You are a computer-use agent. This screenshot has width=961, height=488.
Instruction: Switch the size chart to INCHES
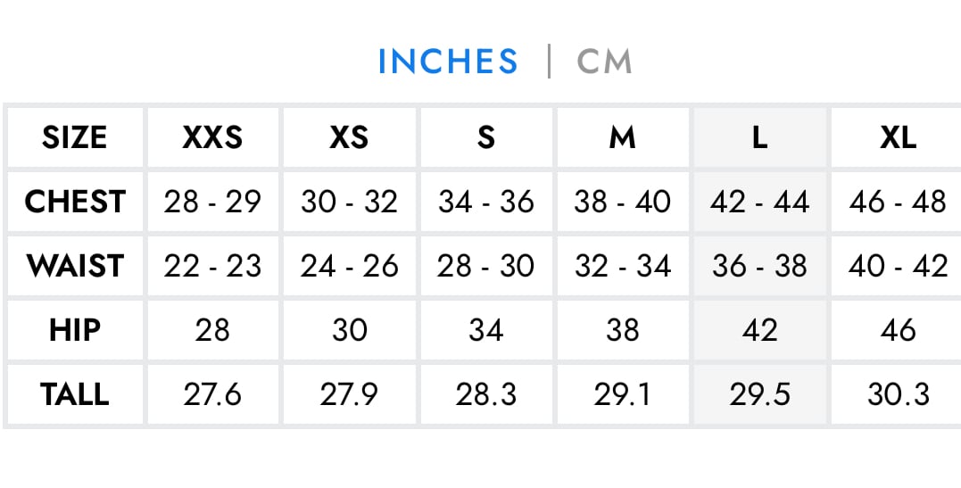[447, 62]
